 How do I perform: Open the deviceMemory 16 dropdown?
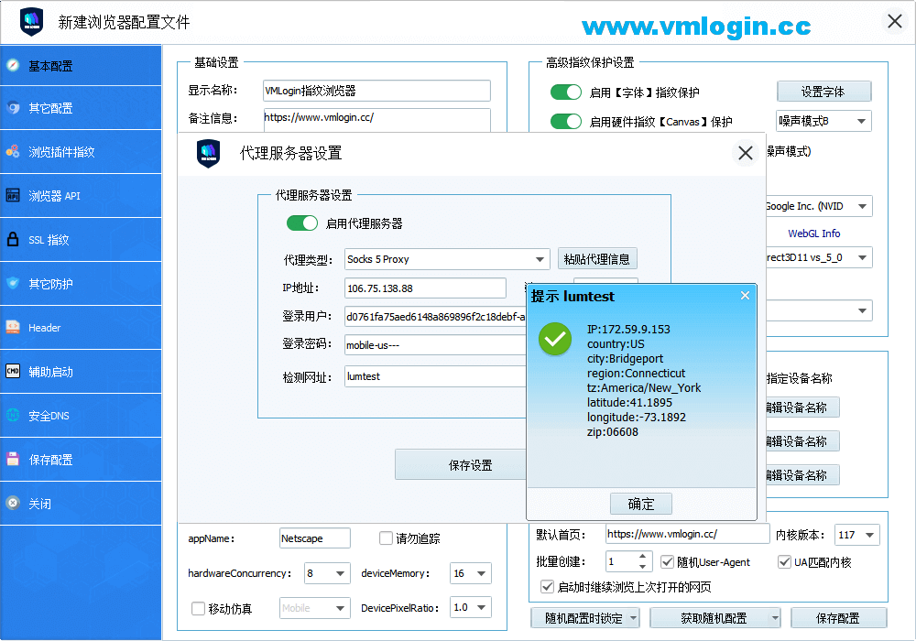(x=471, y=573)
